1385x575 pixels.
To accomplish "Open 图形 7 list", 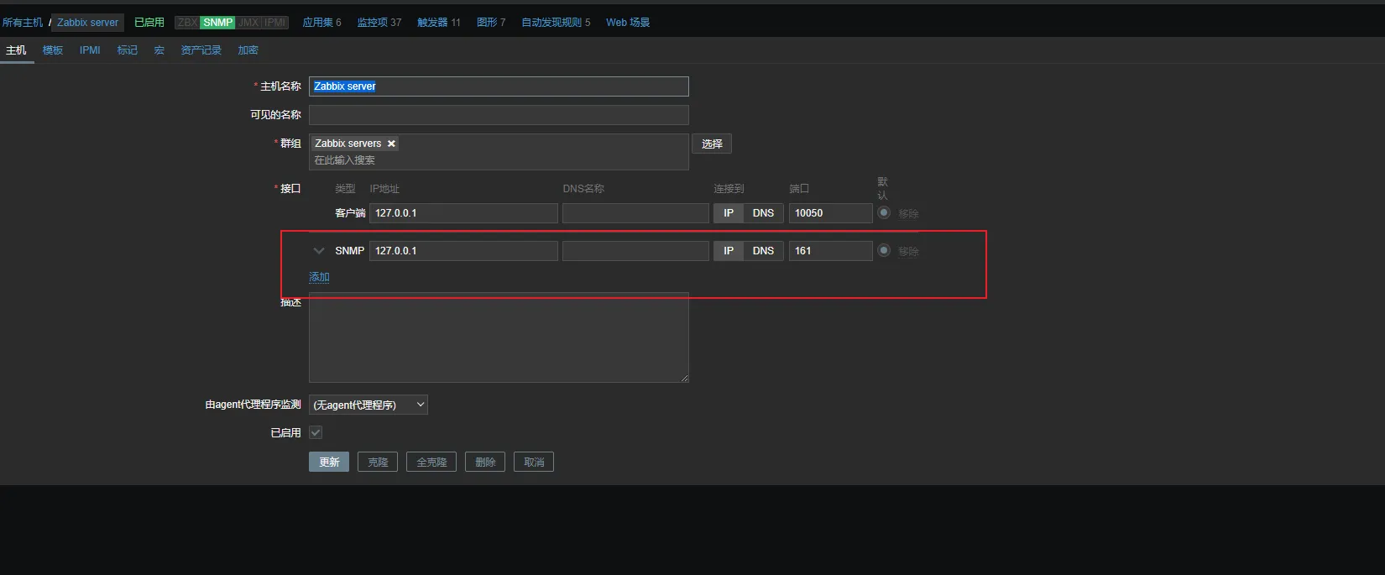I will 491,23.
